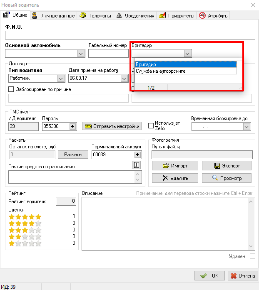Click the Ф.И.О. input field
The width and height of the screenshot is (259, 290).
(129, 35)
